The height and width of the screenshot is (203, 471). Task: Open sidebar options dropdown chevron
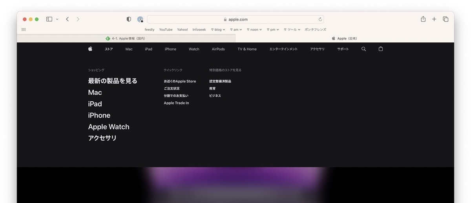(x=57, y=19)
